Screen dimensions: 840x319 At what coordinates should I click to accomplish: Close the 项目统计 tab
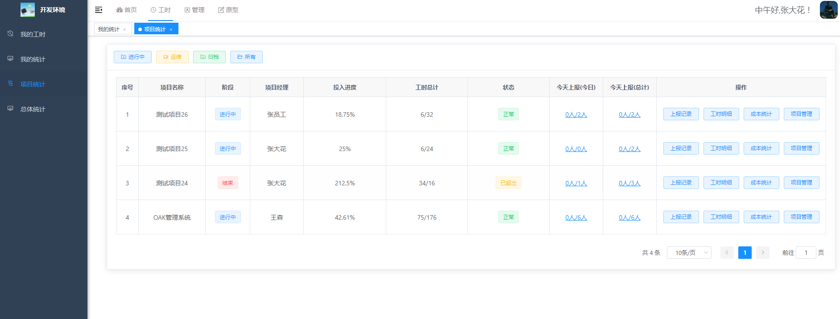click(171, 29)
